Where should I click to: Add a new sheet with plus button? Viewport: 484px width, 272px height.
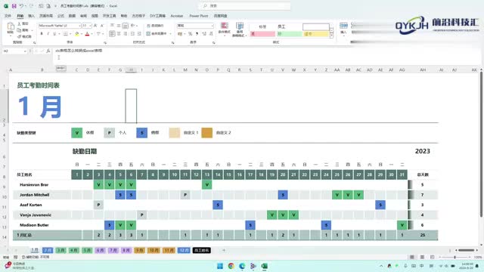click(224, 250)
